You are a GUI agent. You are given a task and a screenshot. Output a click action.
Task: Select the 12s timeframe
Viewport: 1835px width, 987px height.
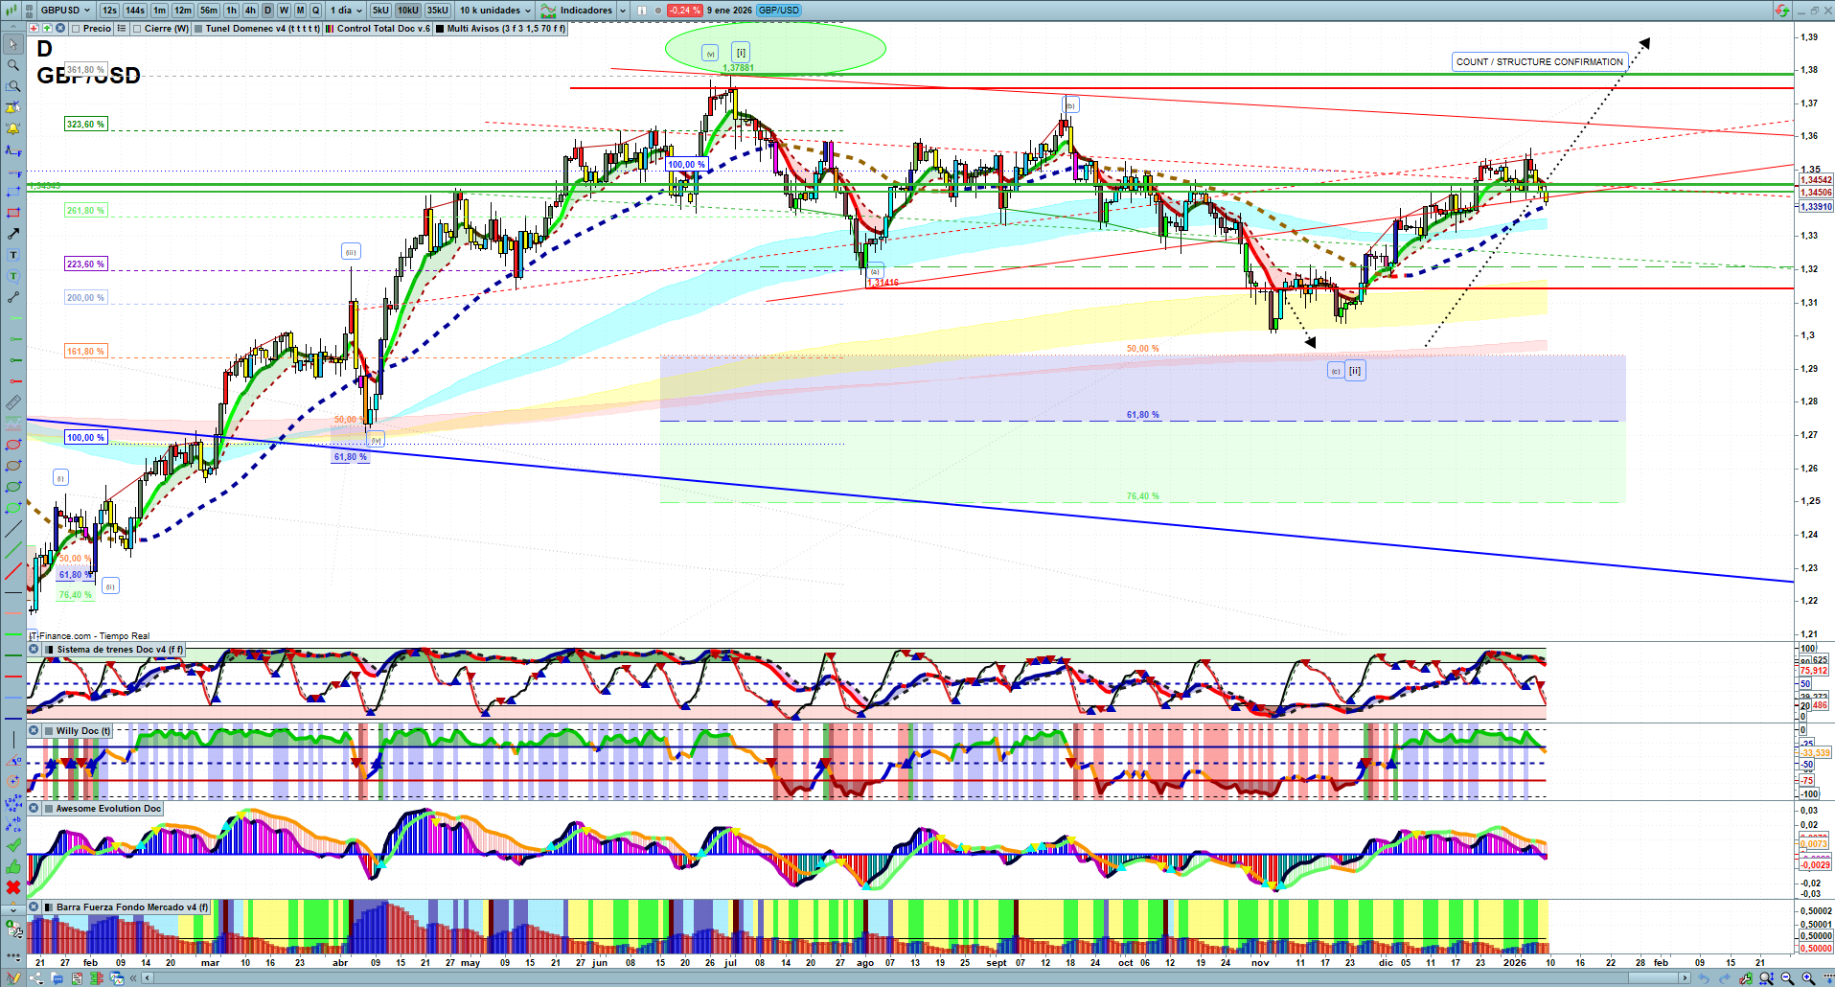pyautogui.click(x=109, y=11)
